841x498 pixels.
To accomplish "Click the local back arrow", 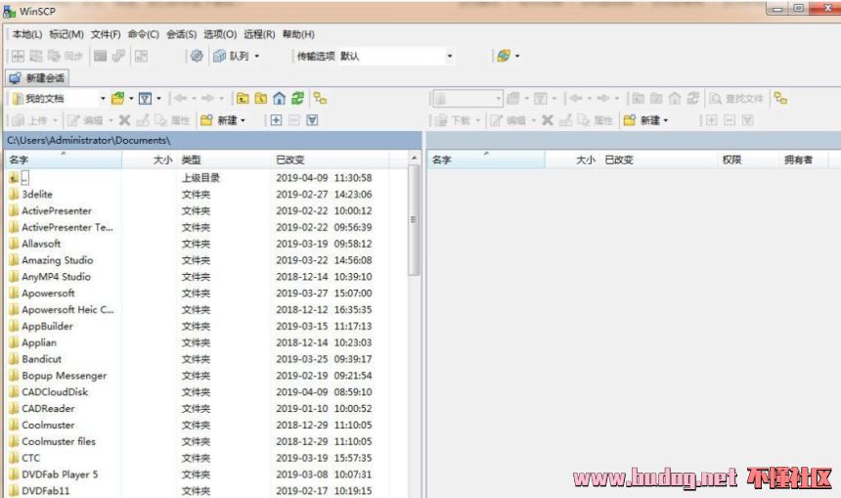I will (181, 98).
